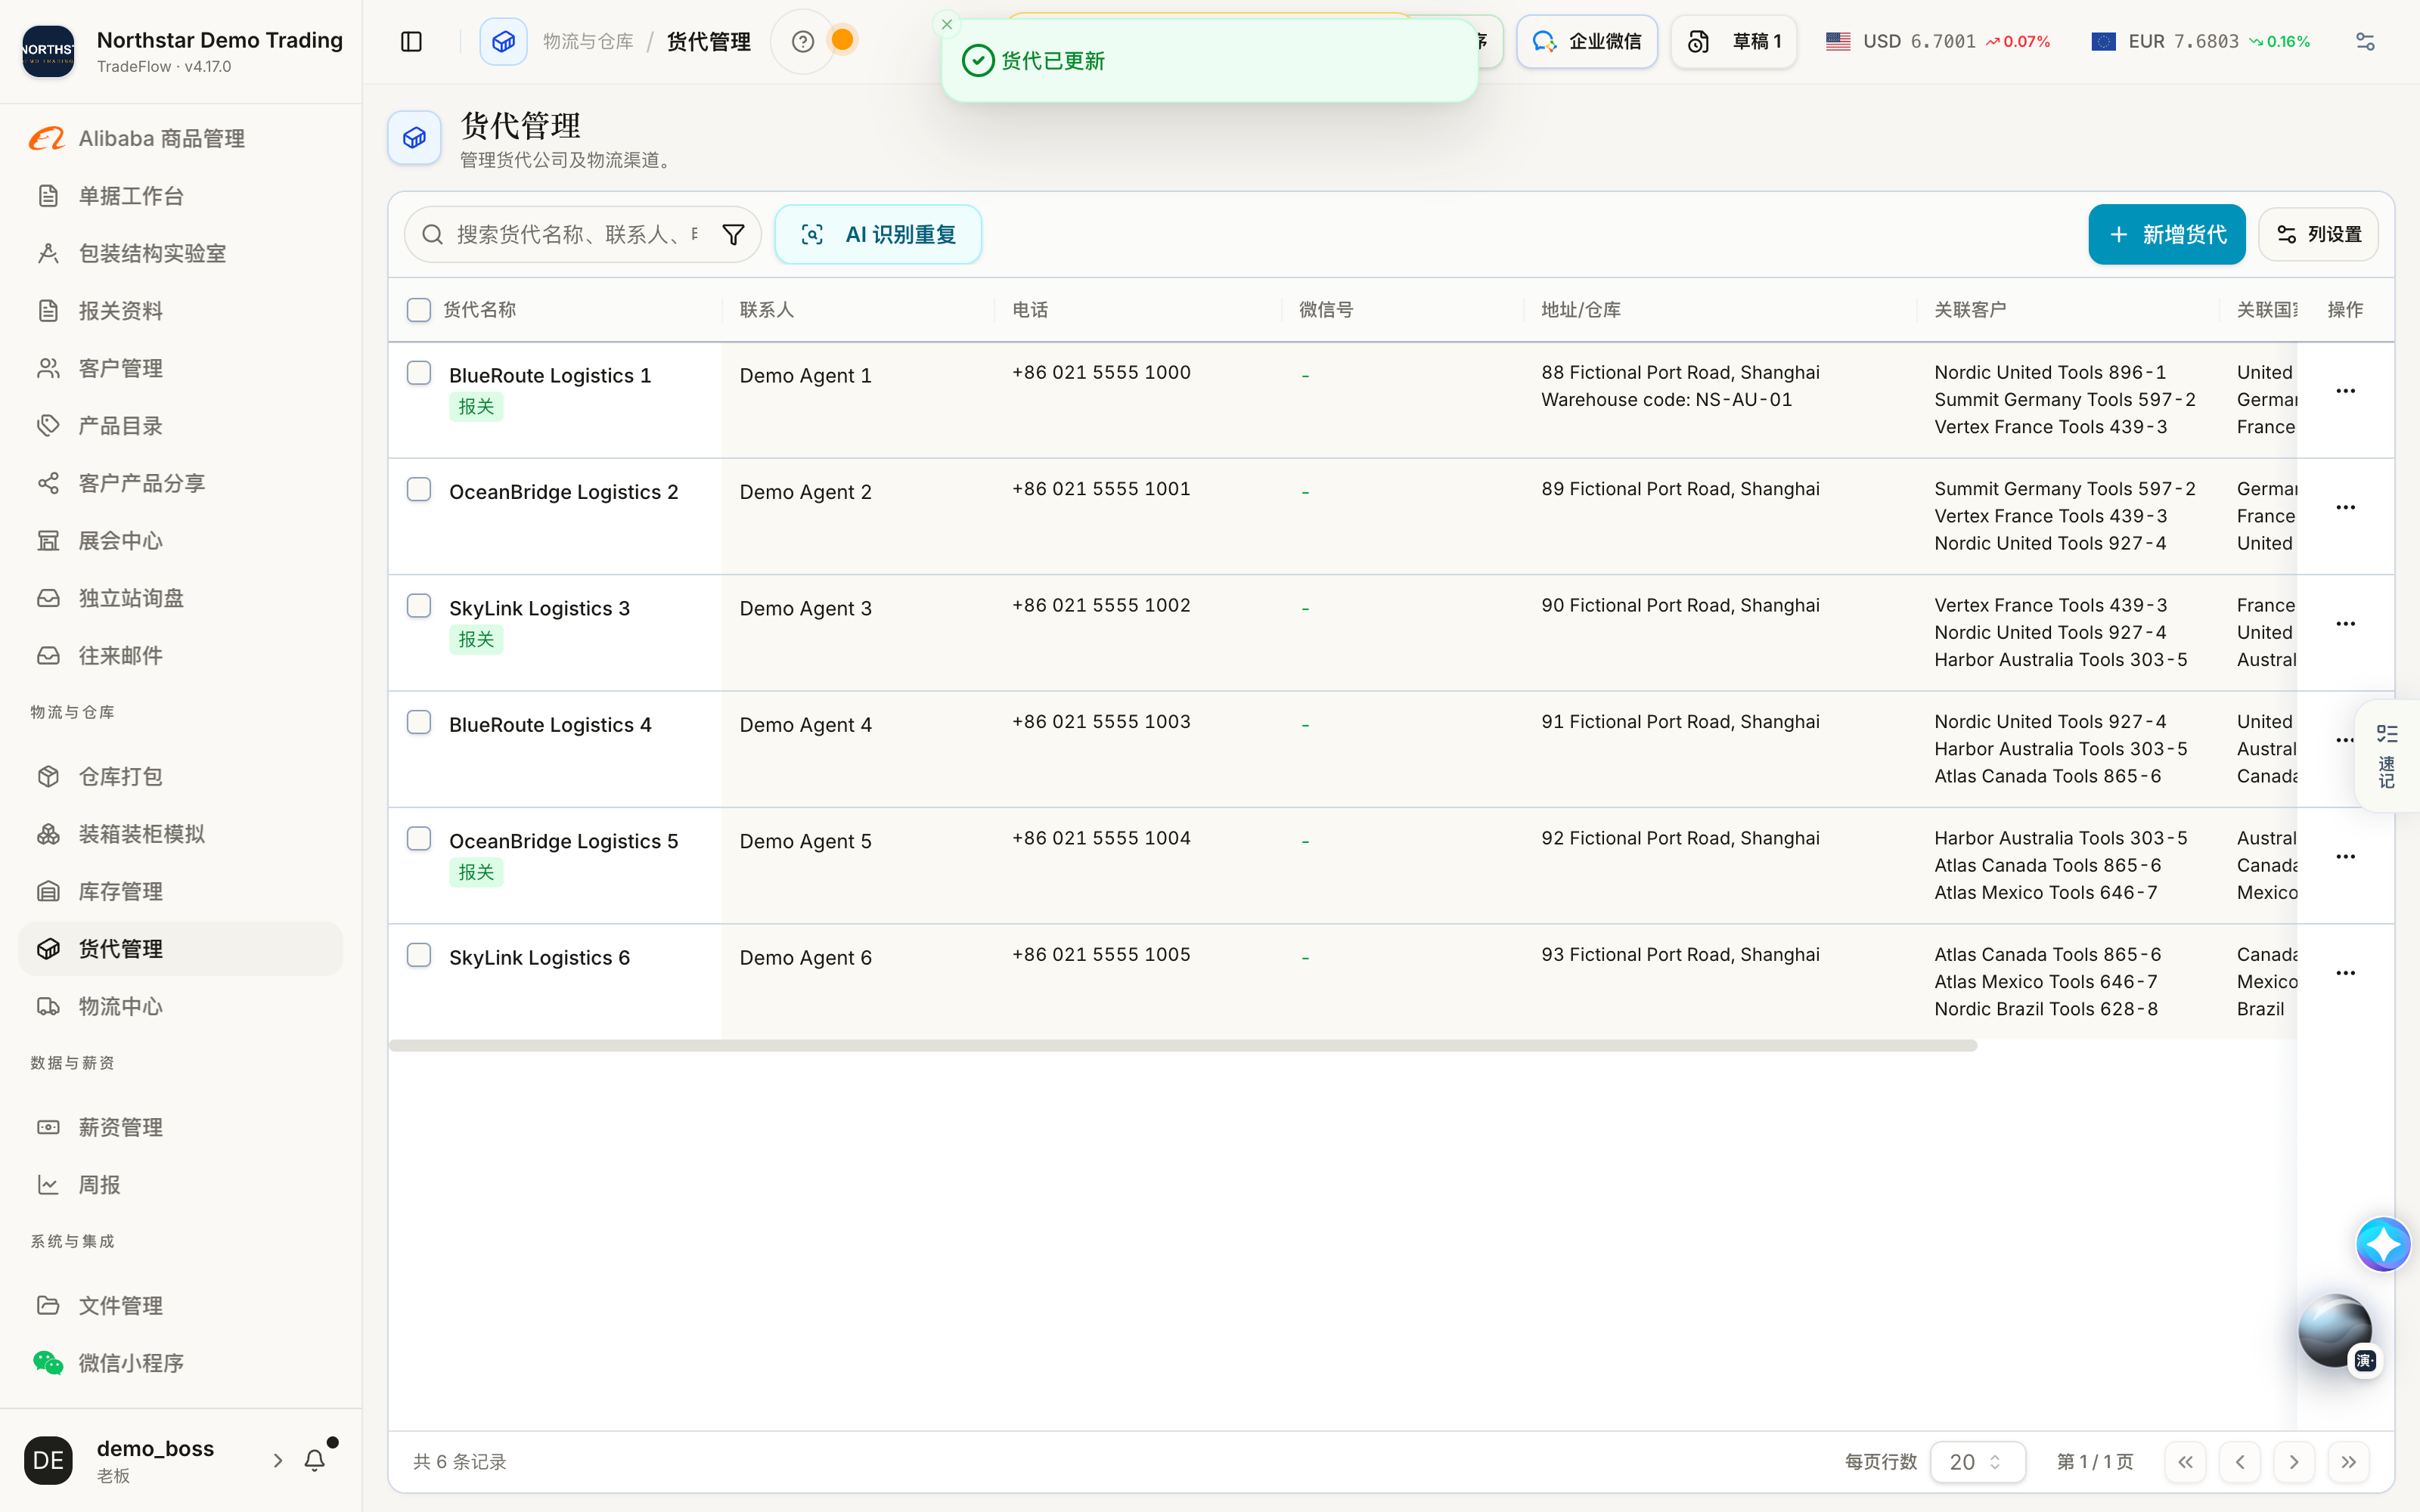The width and height of the screenshot is (2420, 1512).
Task: Open the top-right display settings sliders icon
Action: click(2365, 41)
